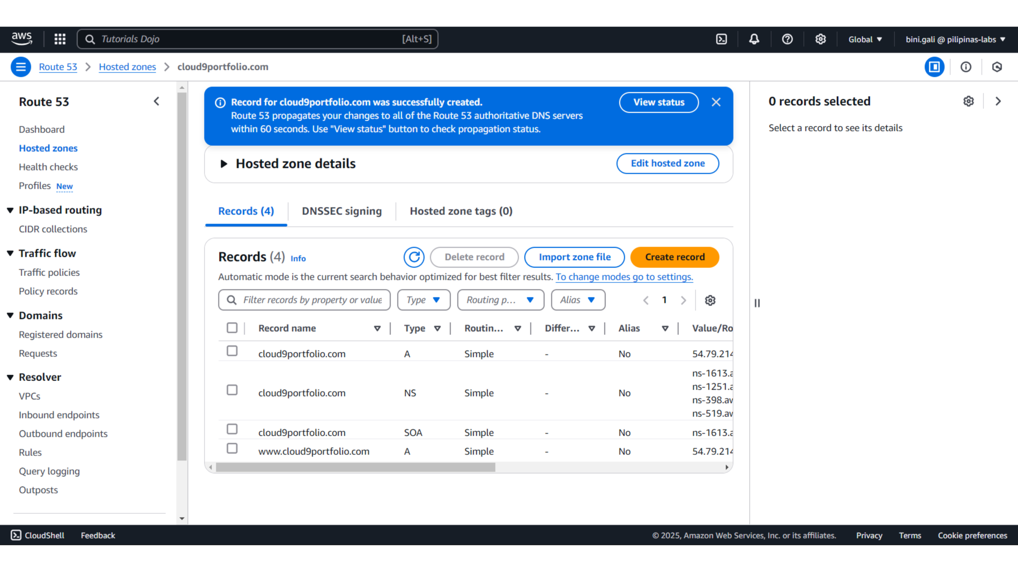Screen dimensions: 1018x572
Task: Follow the change modes settings link
Action: click(x=624, y=277)
